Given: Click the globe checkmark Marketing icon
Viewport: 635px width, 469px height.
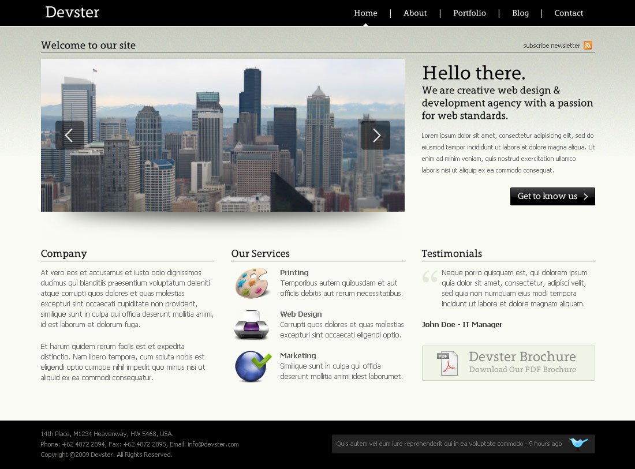Looking at the screenshot, I should 253,366.
